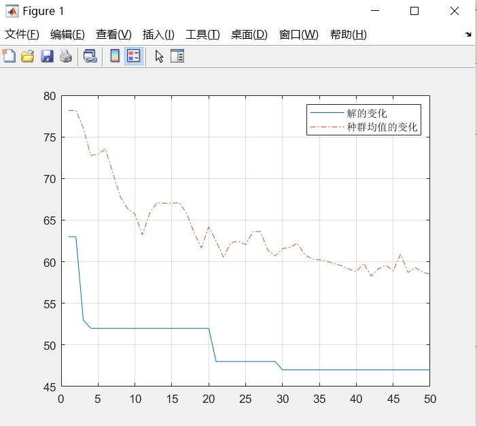
Task: Open the 工具(T) menu
Action: point(202,35)
